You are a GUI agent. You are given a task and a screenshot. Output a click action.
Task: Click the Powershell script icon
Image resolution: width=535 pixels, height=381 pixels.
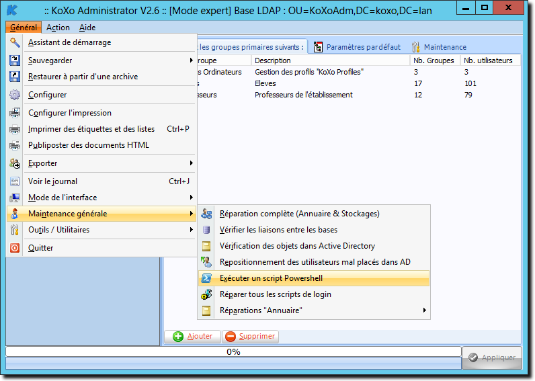click(x=206, y=278)
